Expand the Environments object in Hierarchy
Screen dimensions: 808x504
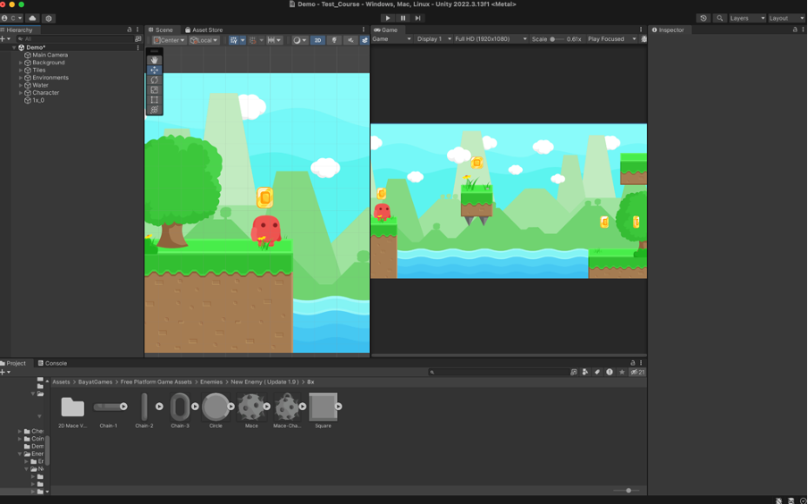tap(21, 78)
